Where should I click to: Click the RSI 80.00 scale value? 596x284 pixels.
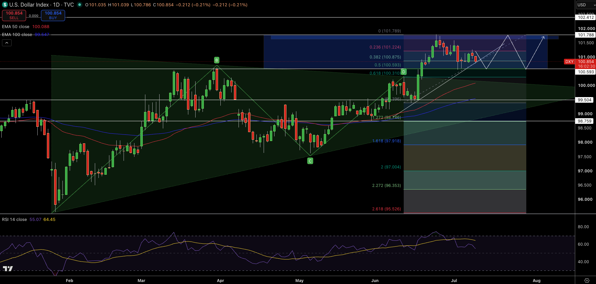coord(583,227)
